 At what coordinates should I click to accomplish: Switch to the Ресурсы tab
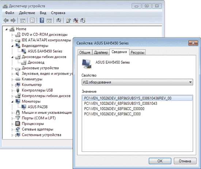137,52
